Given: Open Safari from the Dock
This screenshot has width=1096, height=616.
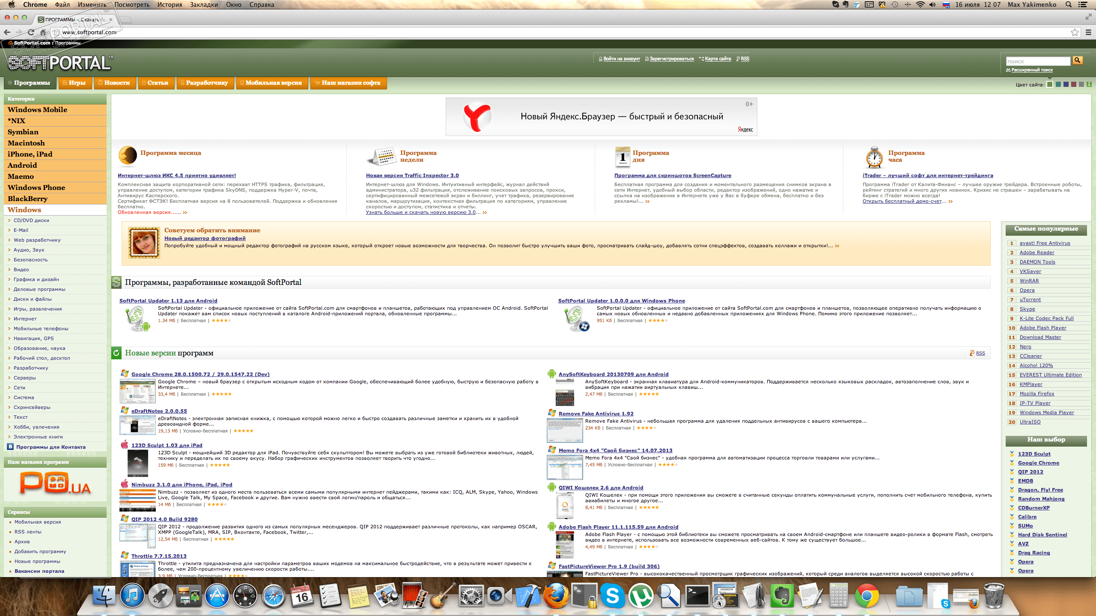Looking at the screenshot, I should [274, 595].
